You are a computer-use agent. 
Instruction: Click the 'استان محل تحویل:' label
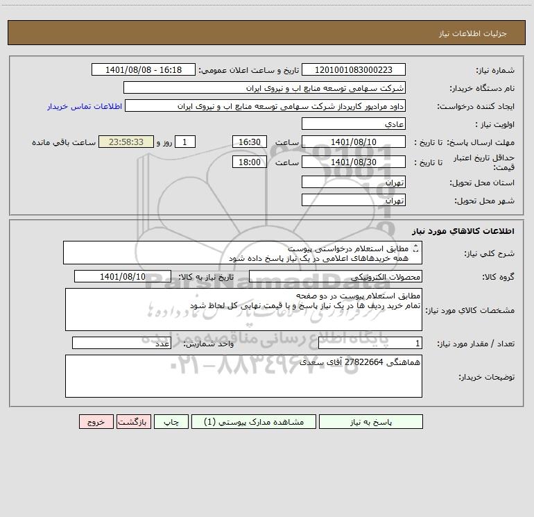tap(482, 183)
